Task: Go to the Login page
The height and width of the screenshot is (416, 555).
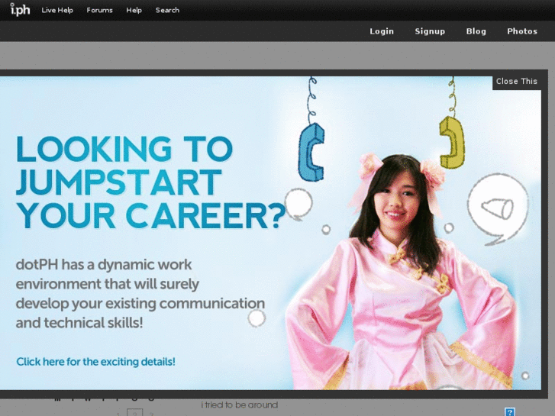Action: pos(382,31)
